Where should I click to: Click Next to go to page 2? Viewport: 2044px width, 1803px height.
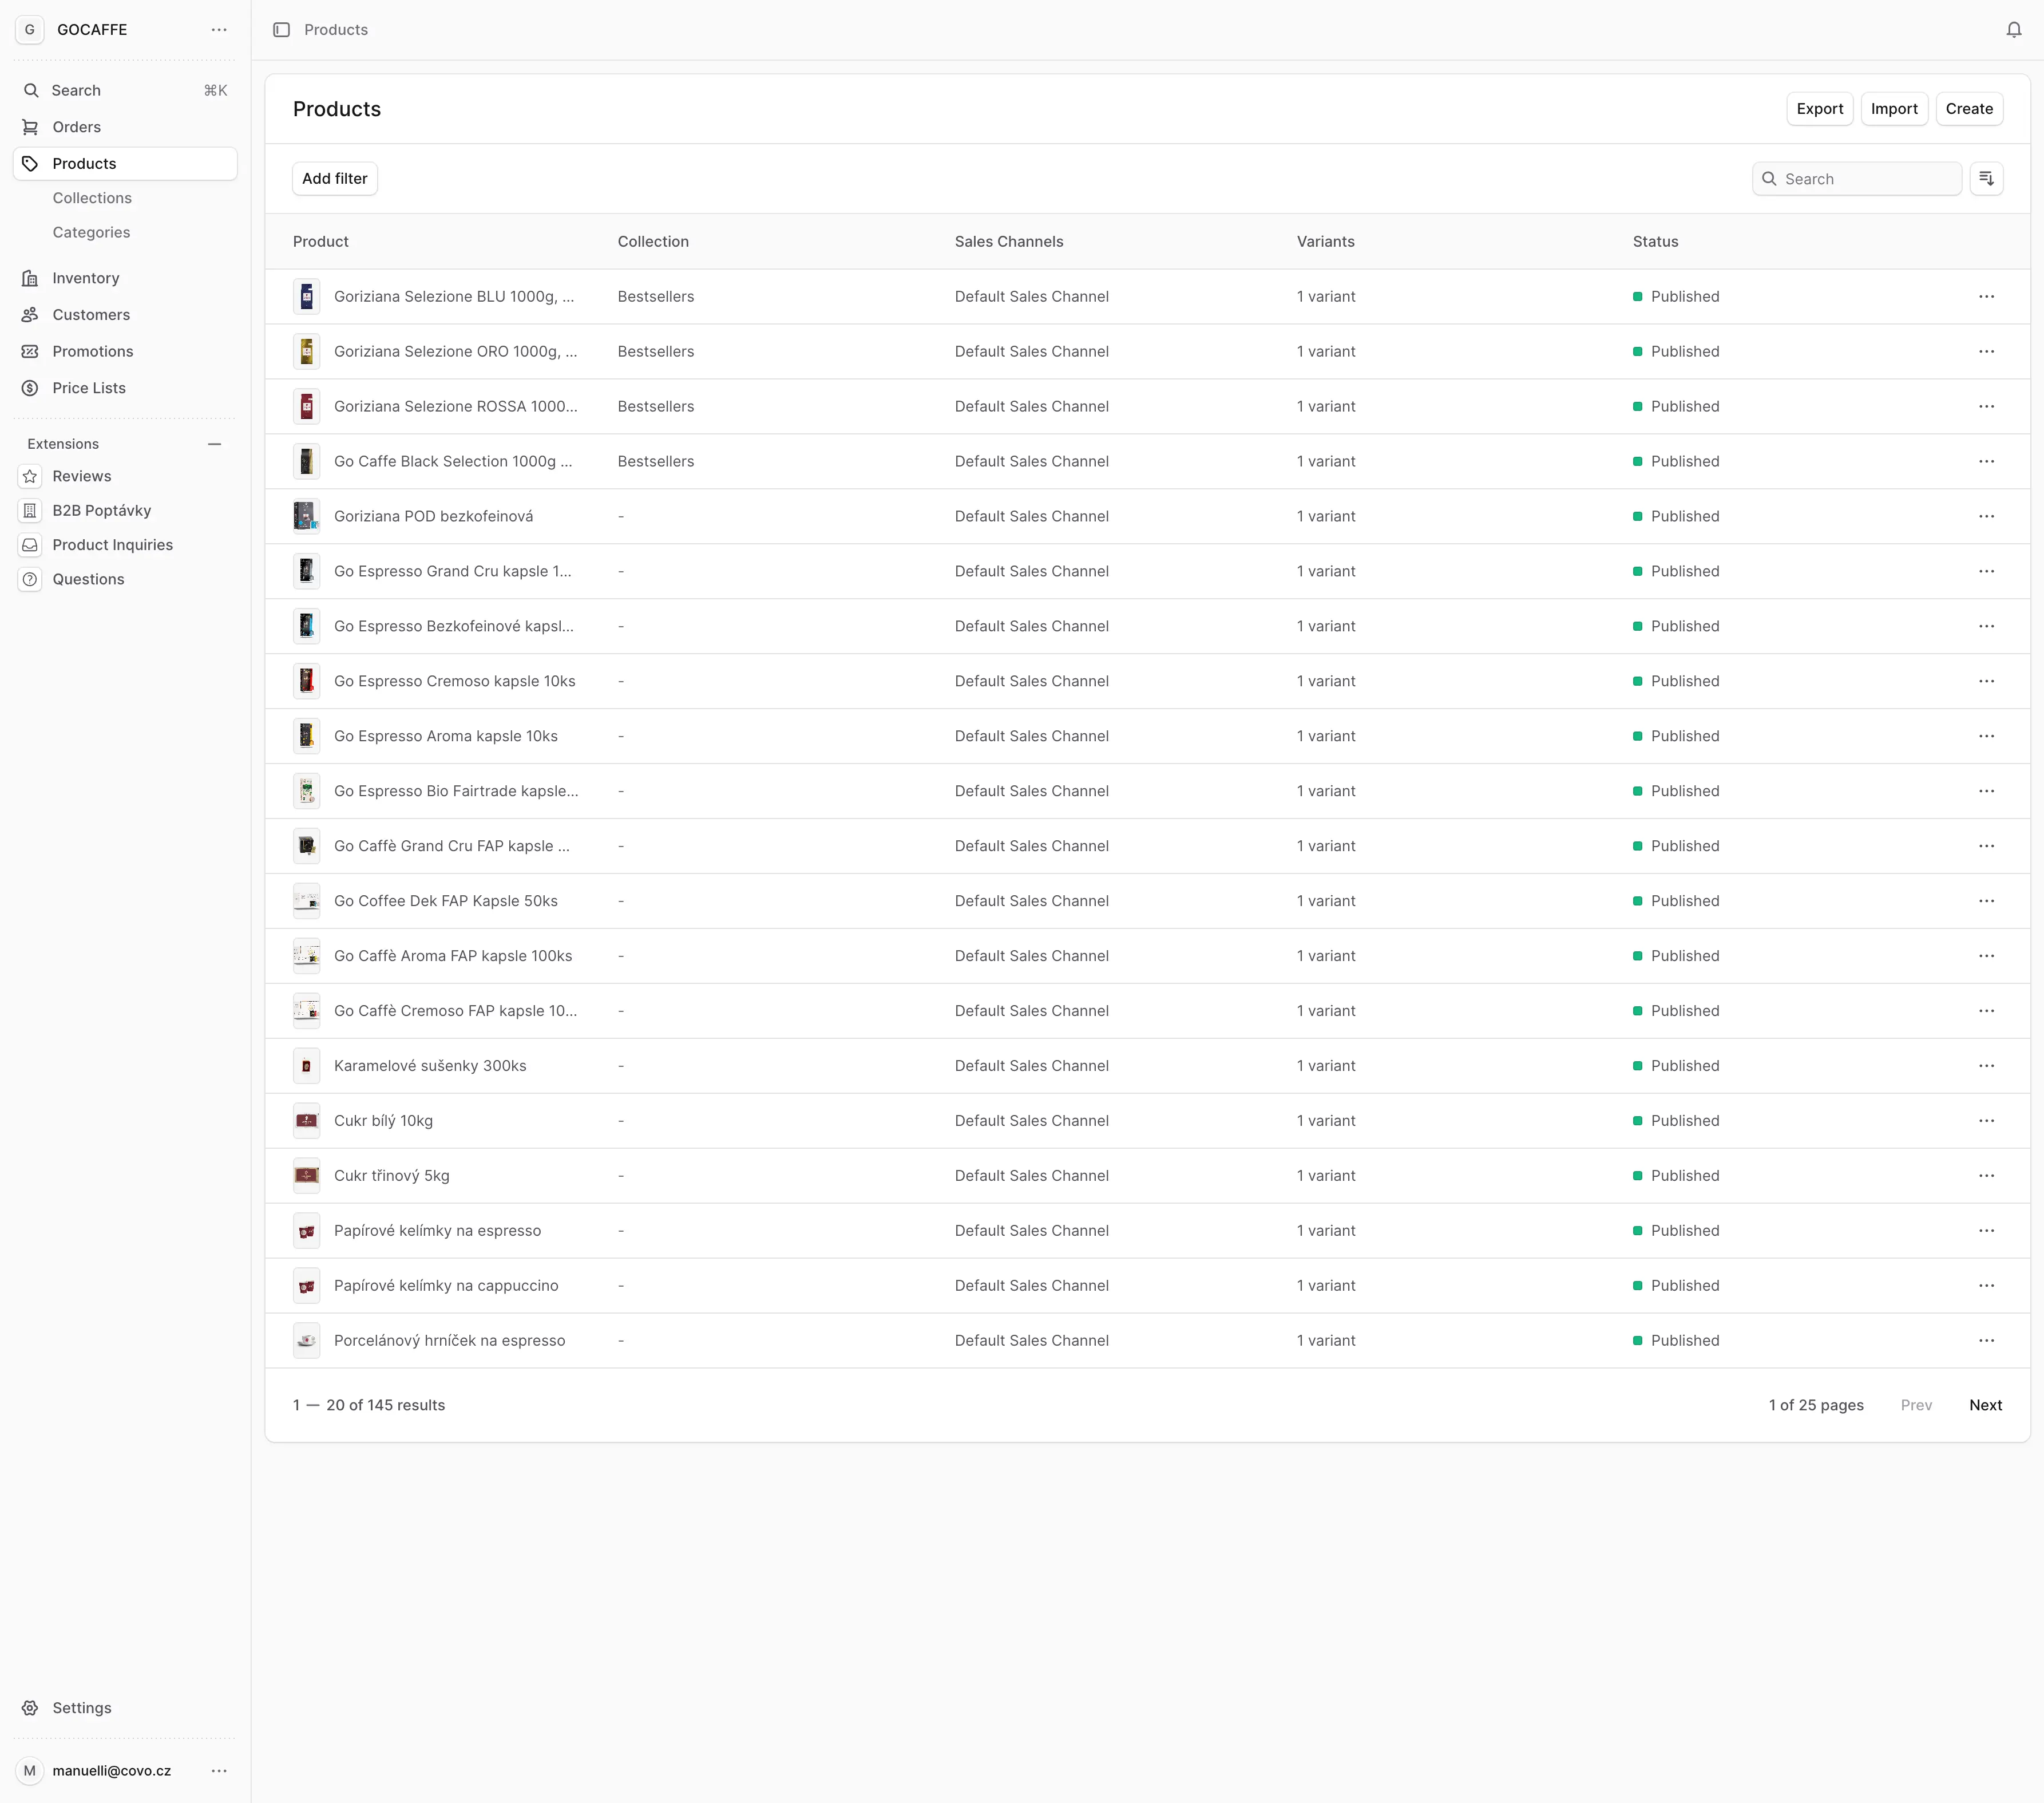(1985, 1405)
